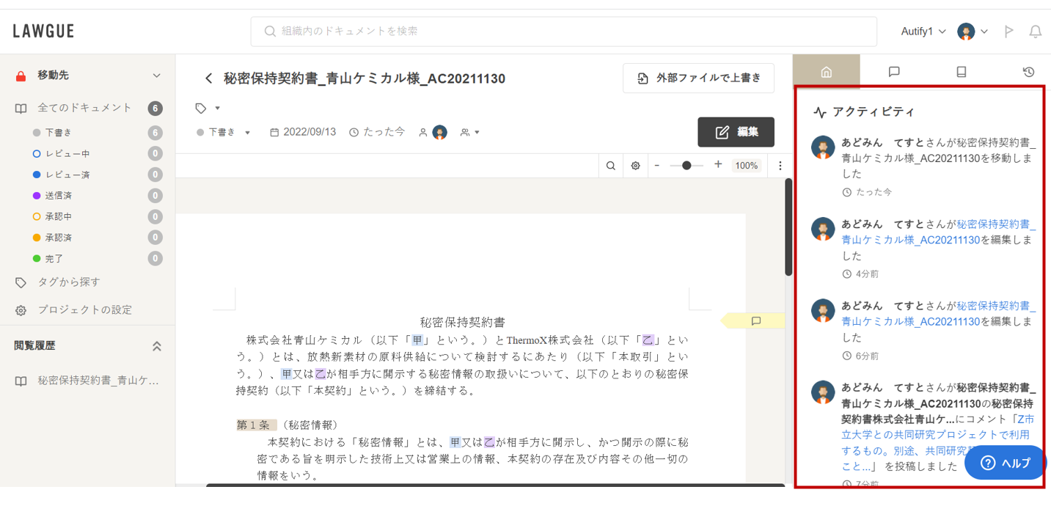Open the book icon tab in right panel
This screenshot has width=1051, height=506.
pyautogui.click(x=961, y=72)
